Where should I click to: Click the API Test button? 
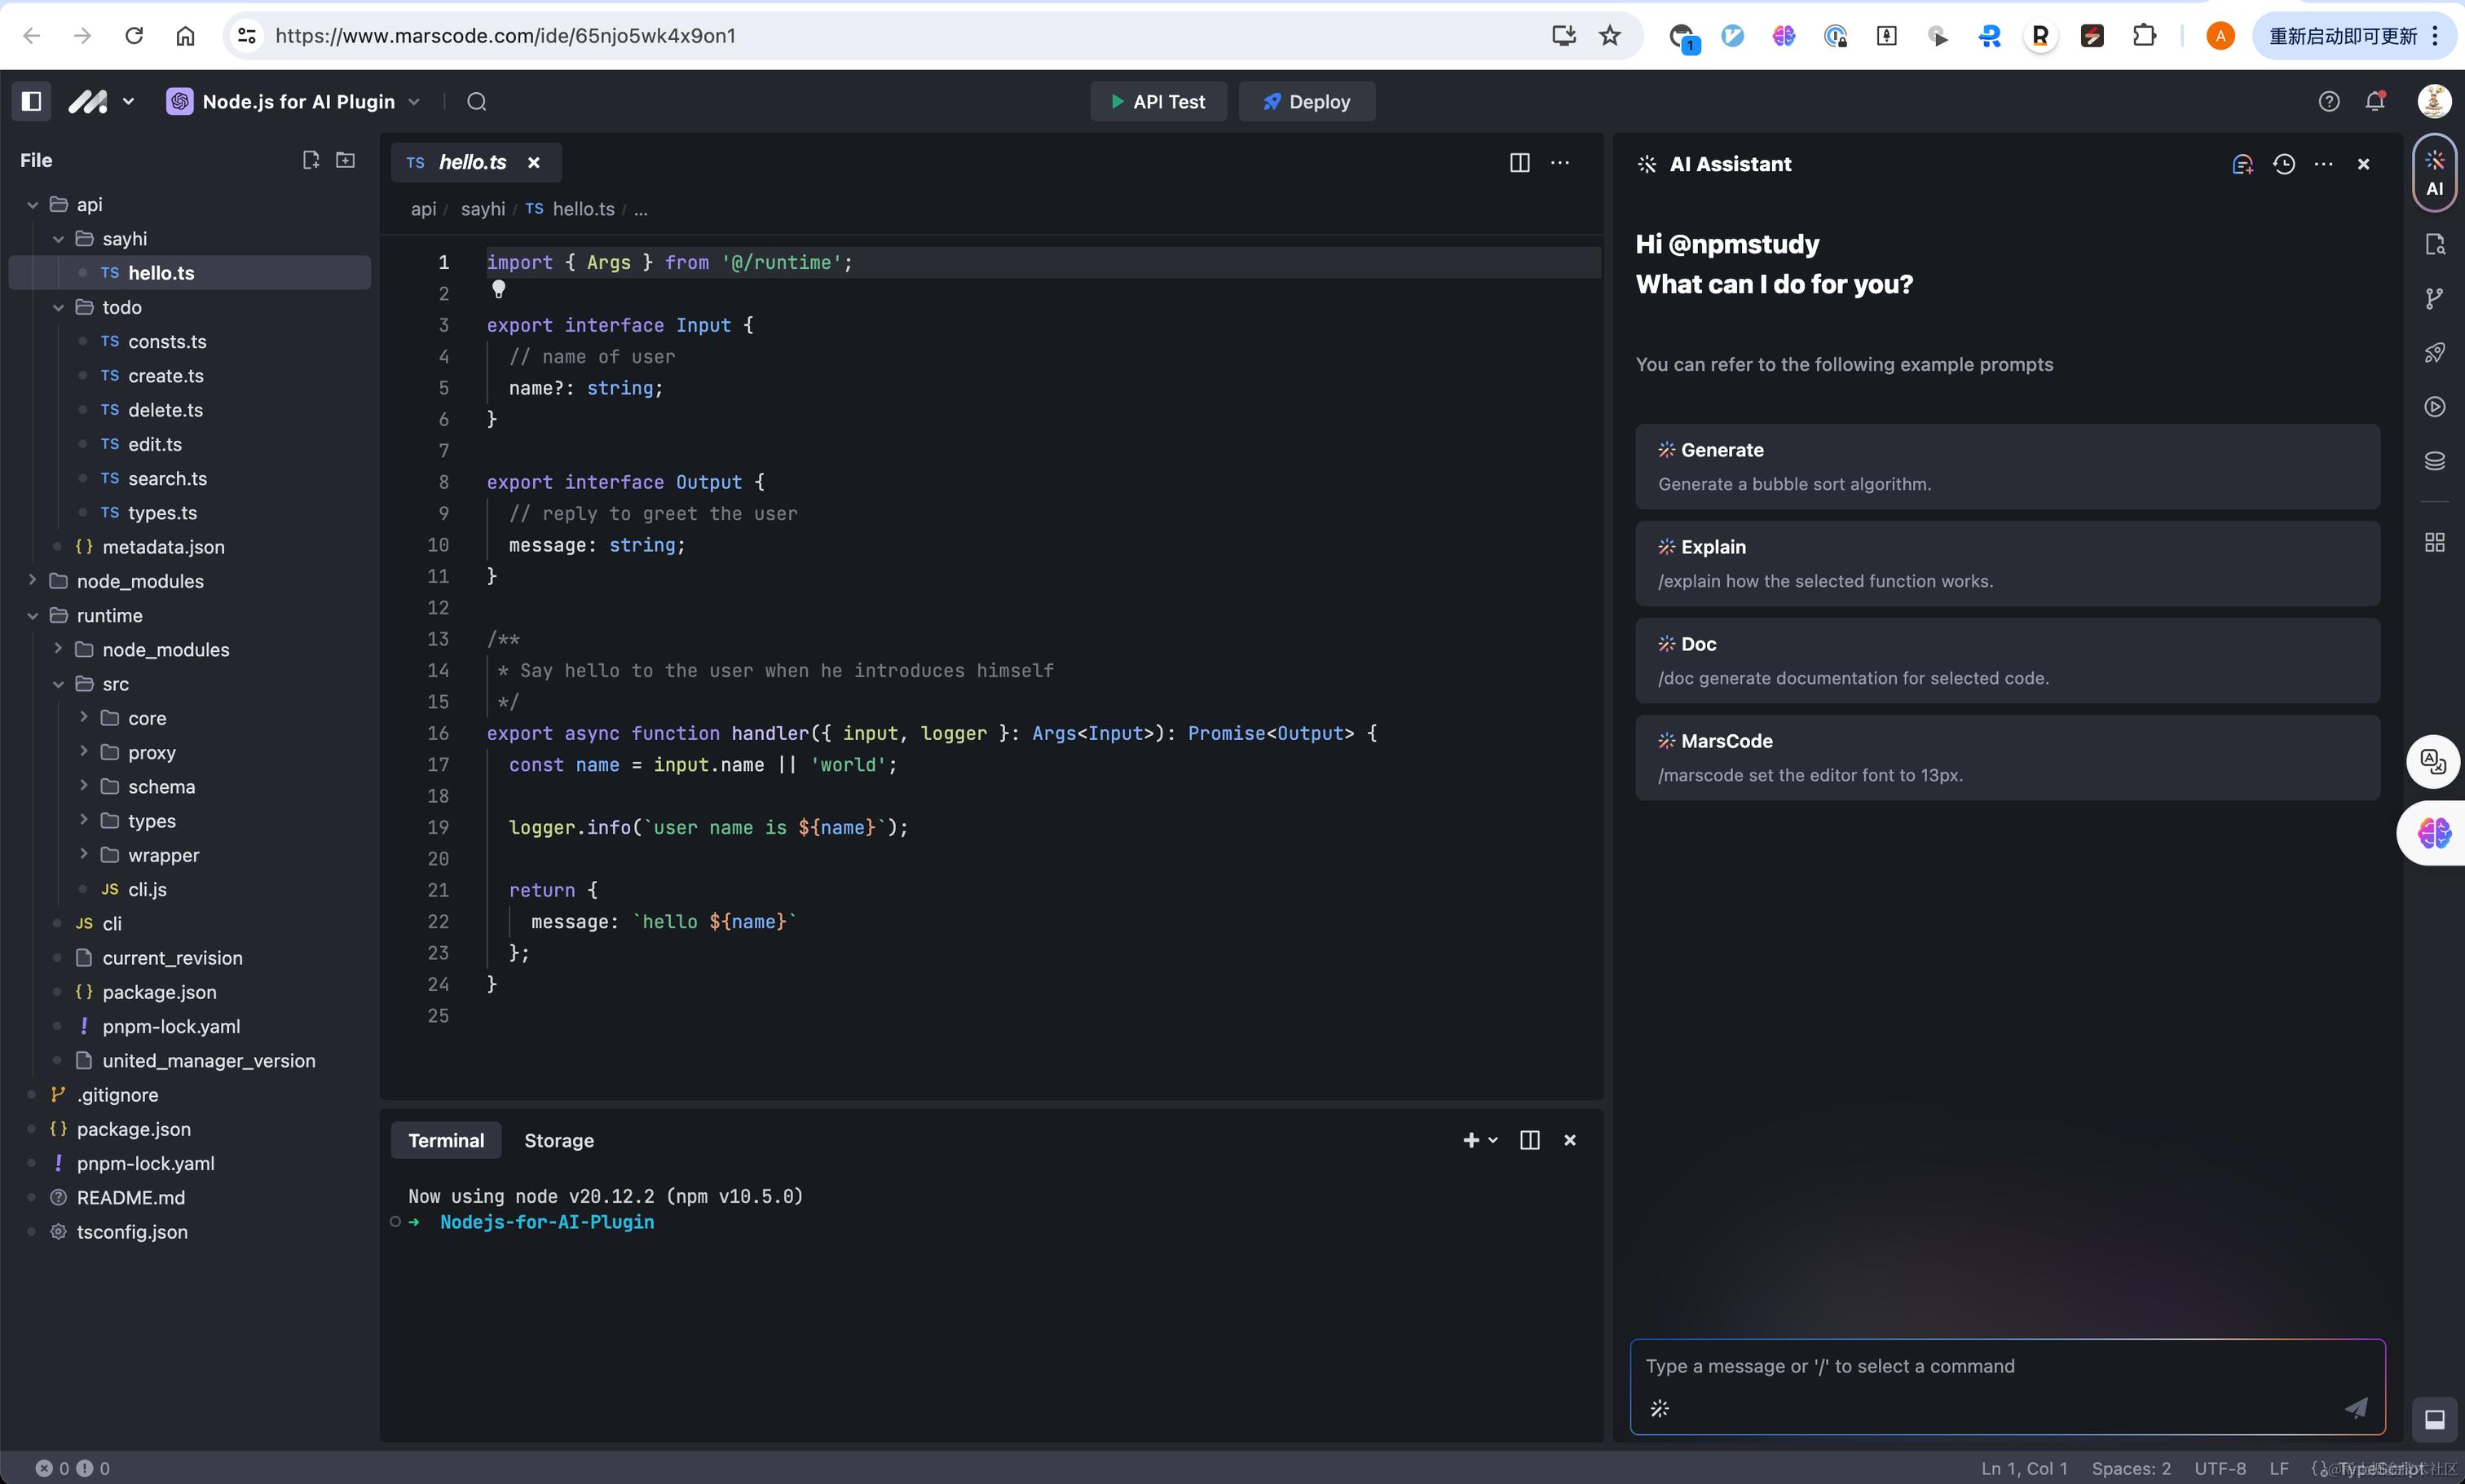1158,101
